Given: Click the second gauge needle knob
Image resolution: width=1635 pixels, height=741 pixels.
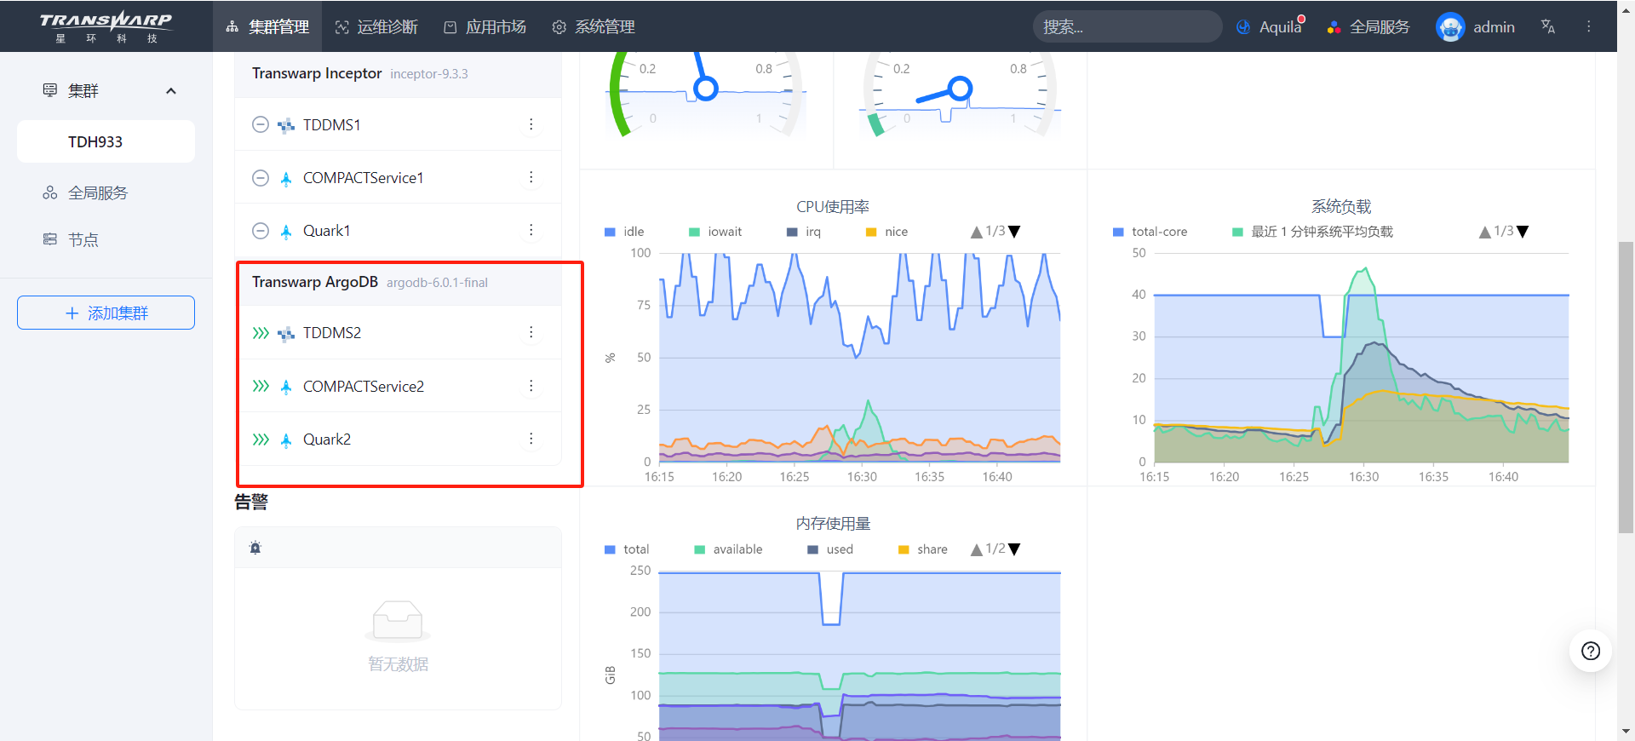Looking at the screenshot, I should 960,88.
